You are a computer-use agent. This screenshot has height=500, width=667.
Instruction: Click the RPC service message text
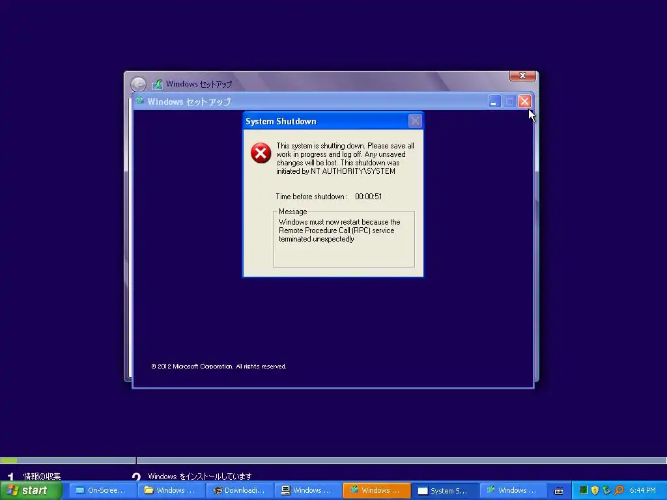pos(339,230)
